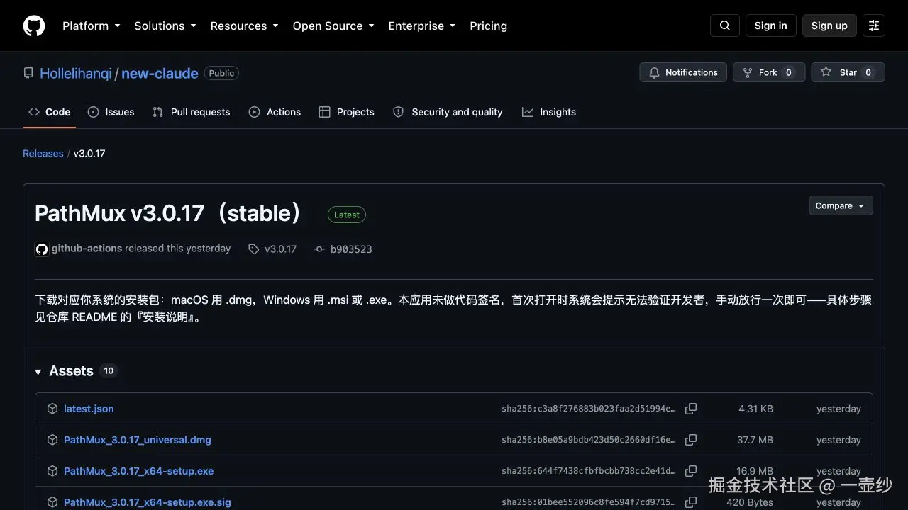Image resolution: width=908 pixels, height=510 pixels.
Task: Click the Sign in button
Action: (x=770, y=25)
